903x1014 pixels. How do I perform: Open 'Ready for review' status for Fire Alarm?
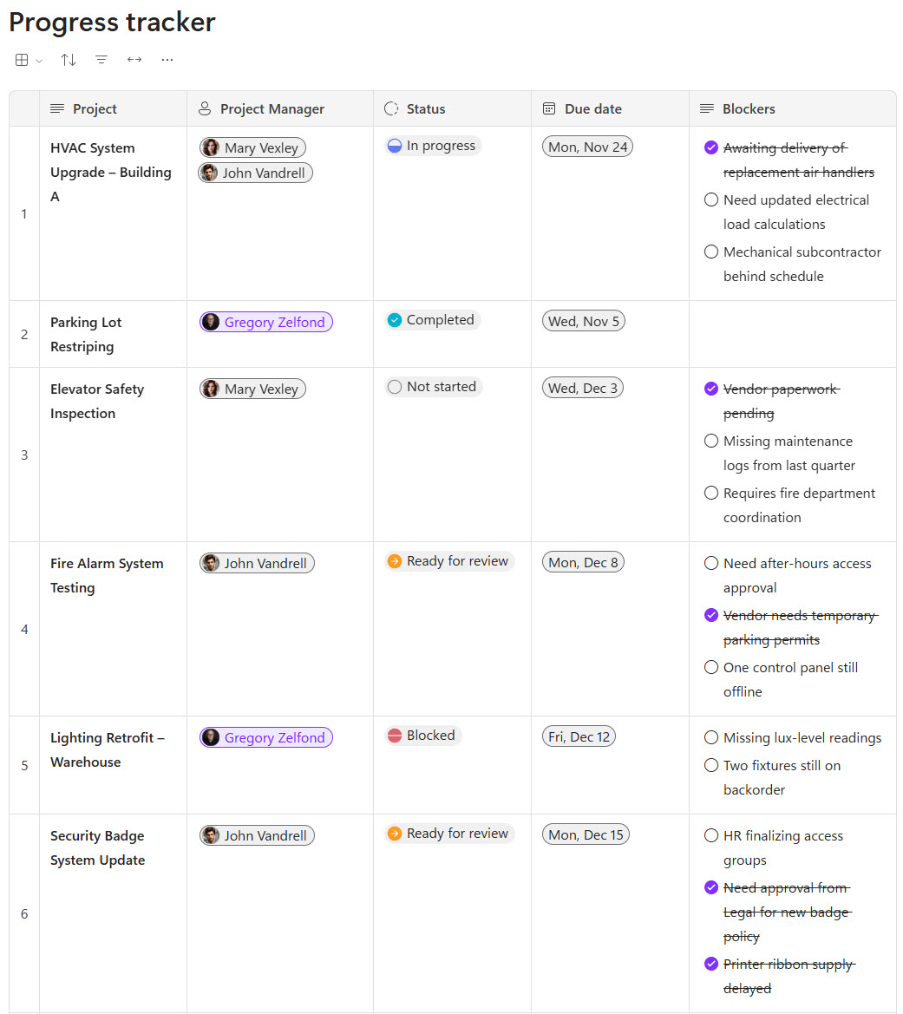[x=449, y=561]
